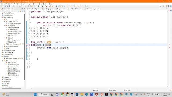The width and height of the screenshot is (172, 97).
Task: Switch to the TestCaseOfVtiger.java editor tab
Action: [75, 9]
